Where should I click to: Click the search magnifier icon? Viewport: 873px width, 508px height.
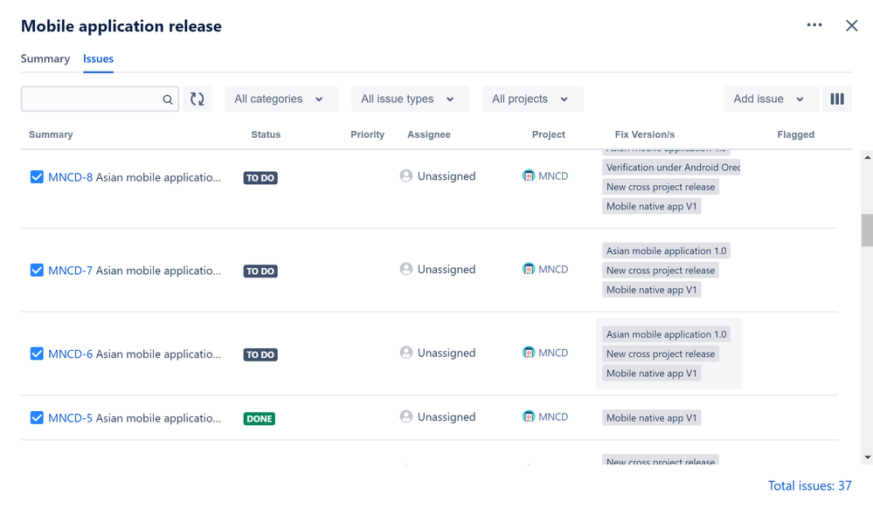(x=167, y=100)
